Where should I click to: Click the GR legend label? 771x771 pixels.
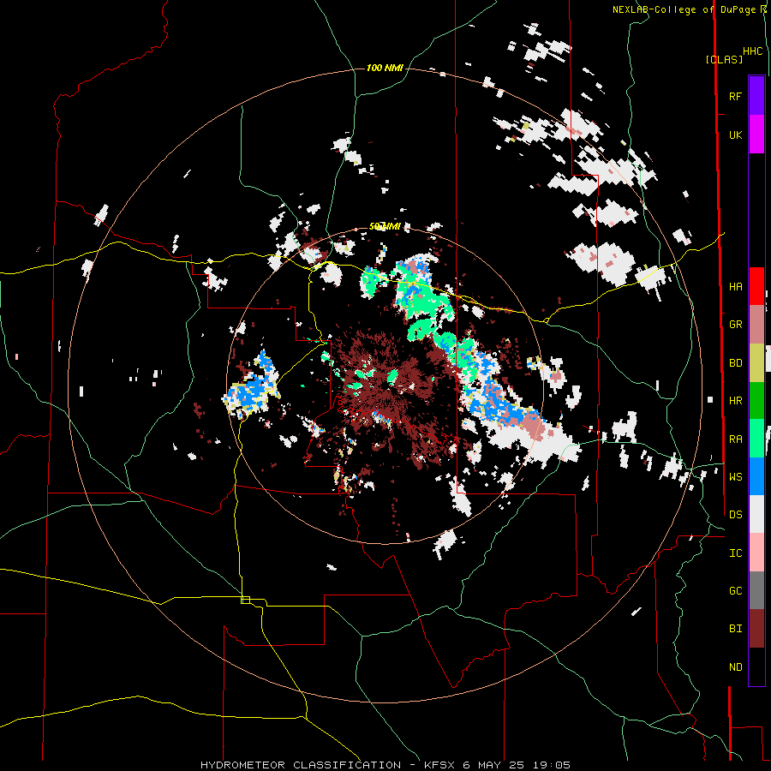[735, 325]
